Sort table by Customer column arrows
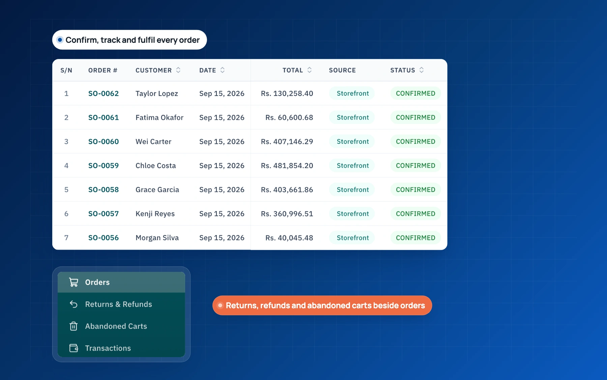This screenshot has height=380, width=607. [178, 70]
